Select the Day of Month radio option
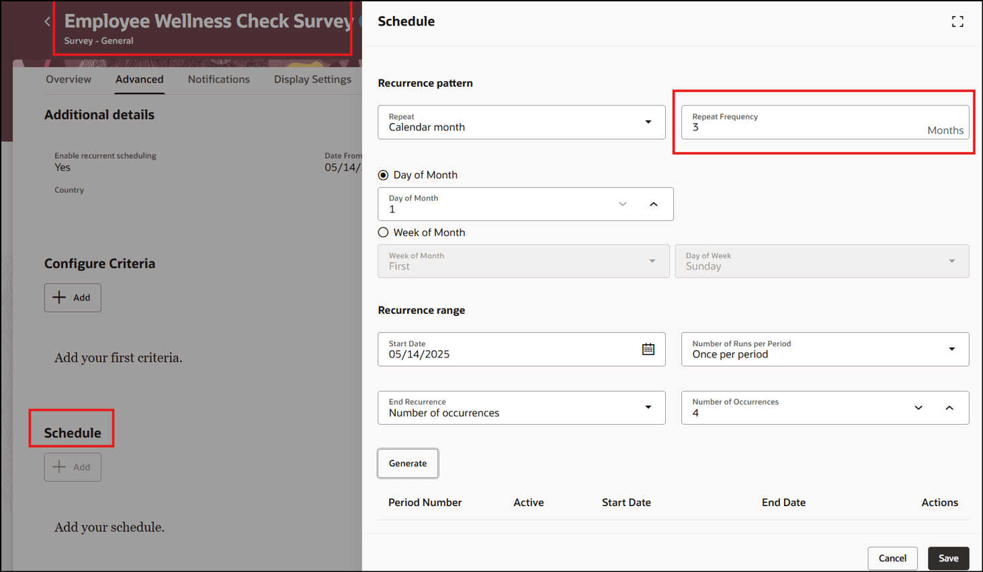The image size is (983, 572). 383,175
